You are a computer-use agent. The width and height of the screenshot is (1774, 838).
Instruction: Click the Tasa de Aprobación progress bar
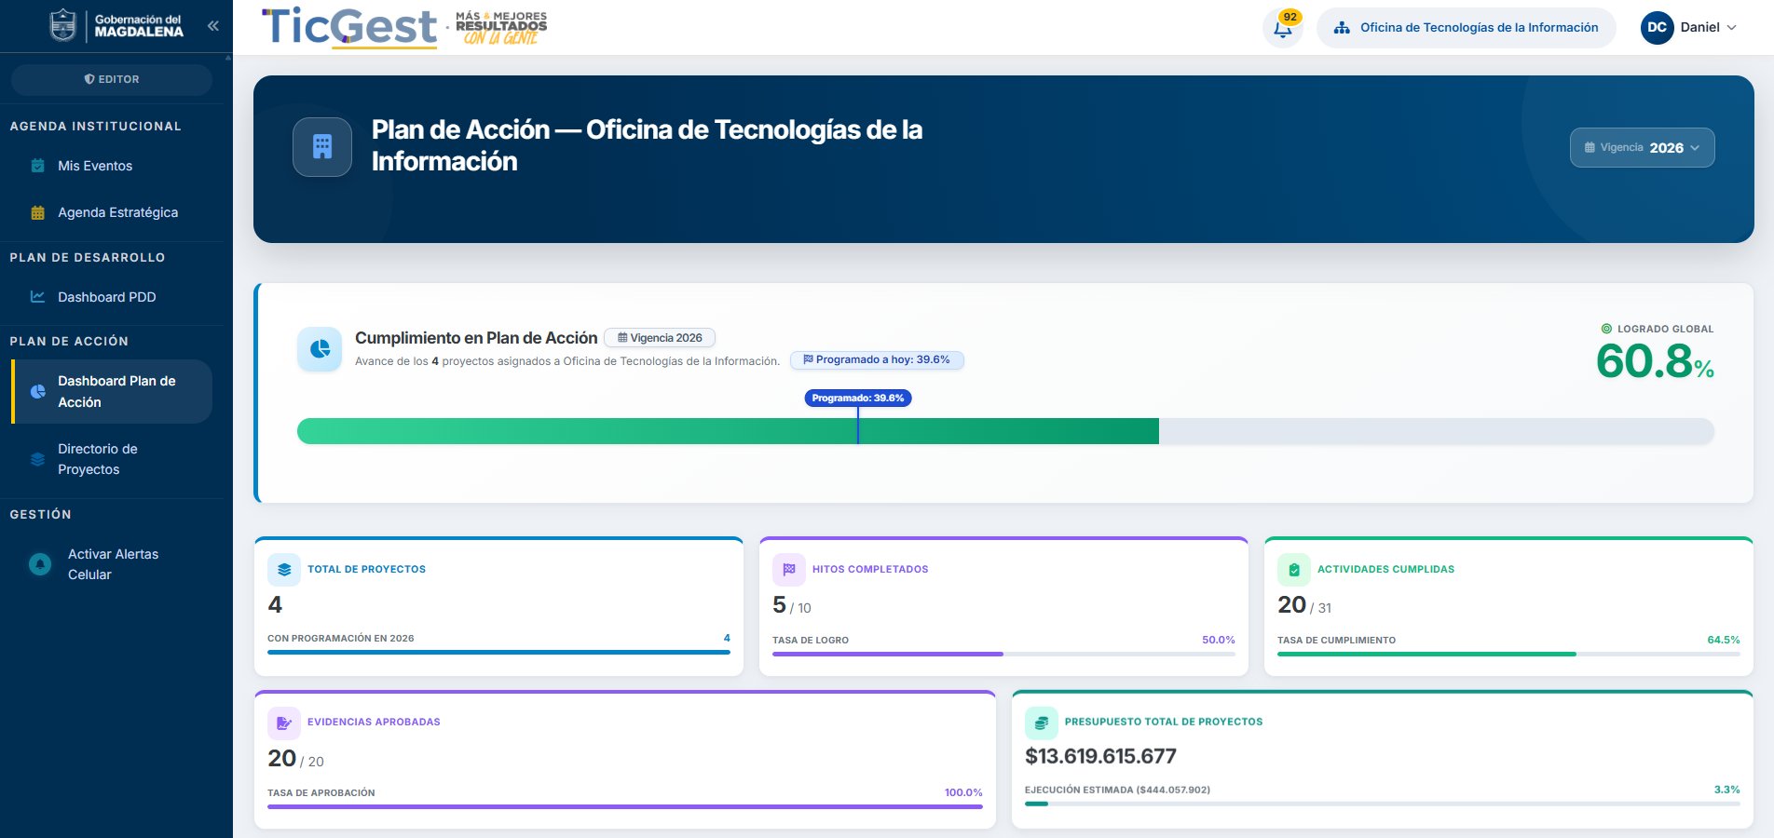625,806
